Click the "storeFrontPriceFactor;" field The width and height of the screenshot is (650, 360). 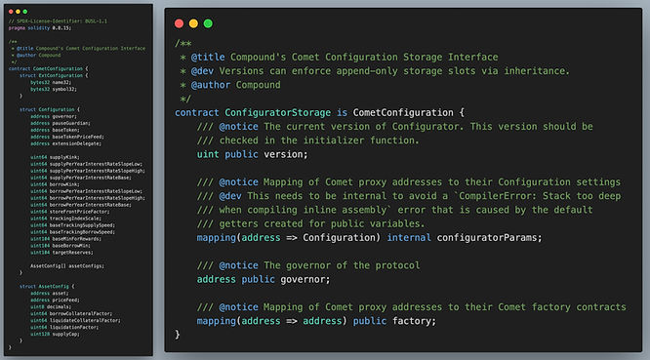click(69, 212)
